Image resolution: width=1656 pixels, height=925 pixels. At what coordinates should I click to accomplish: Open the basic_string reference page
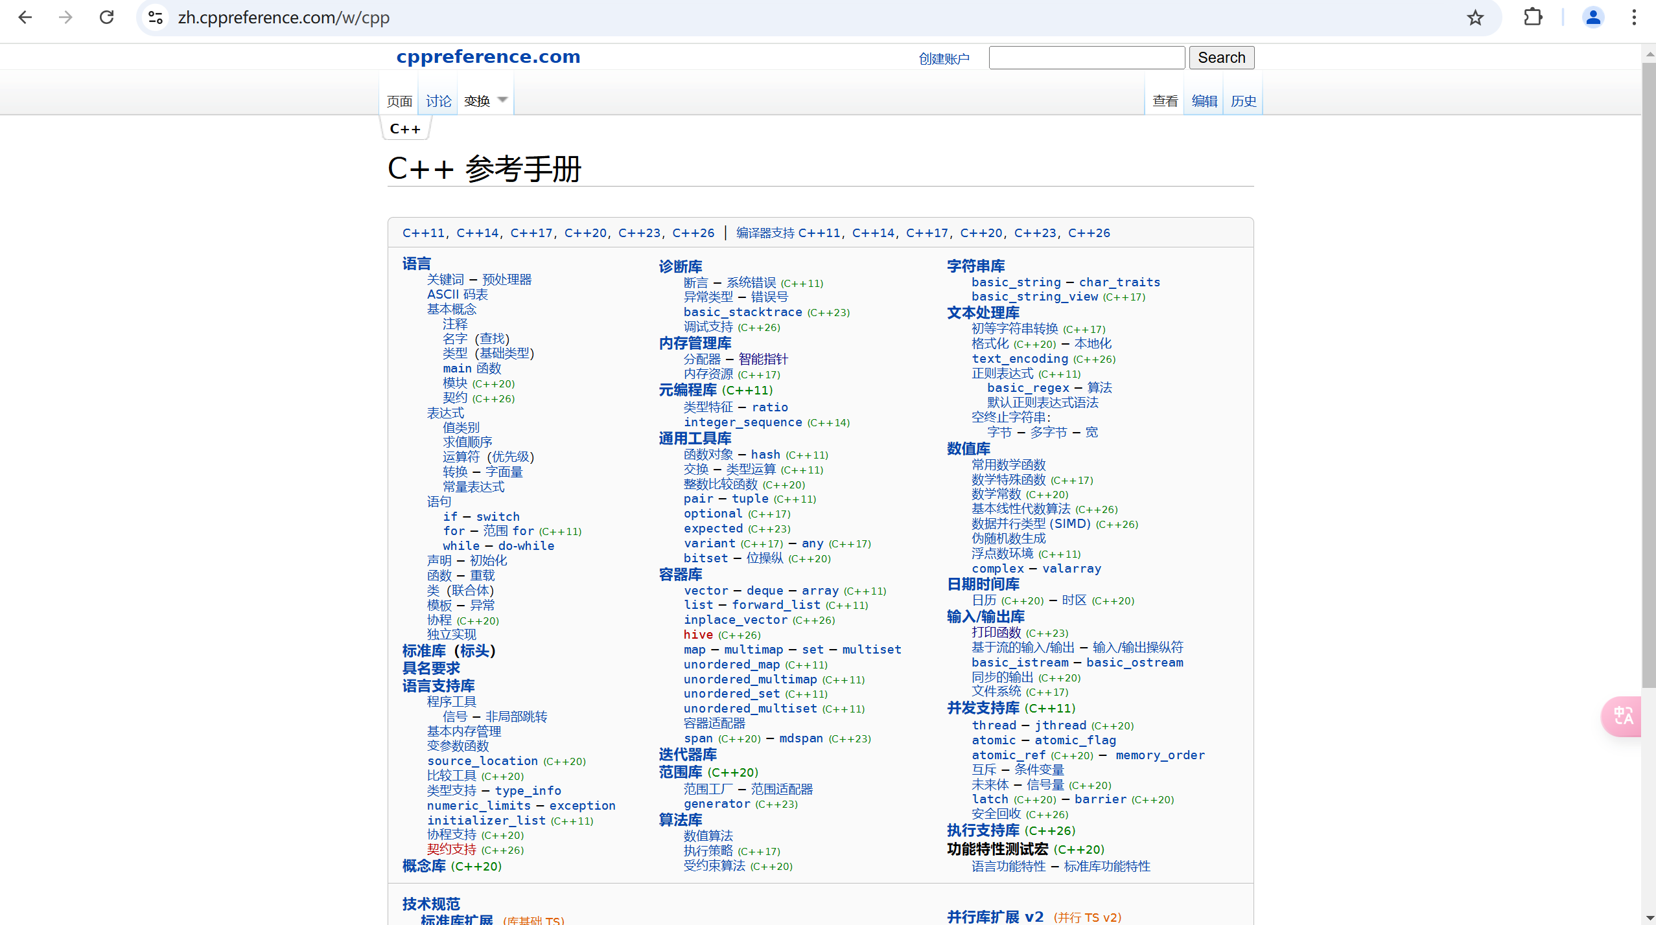pos(1015,282)
